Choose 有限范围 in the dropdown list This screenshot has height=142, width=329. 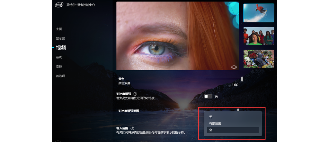pyautogui.click(x=215, y=123)
